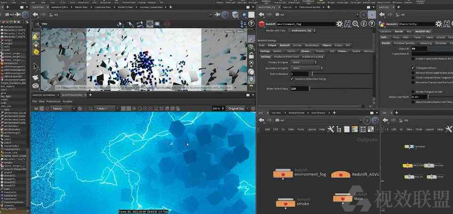Image resolution: width=453 pixels, height=214 pixels.
Task: Open Layout menu in out network editor
Action: (x=312, y=130)
